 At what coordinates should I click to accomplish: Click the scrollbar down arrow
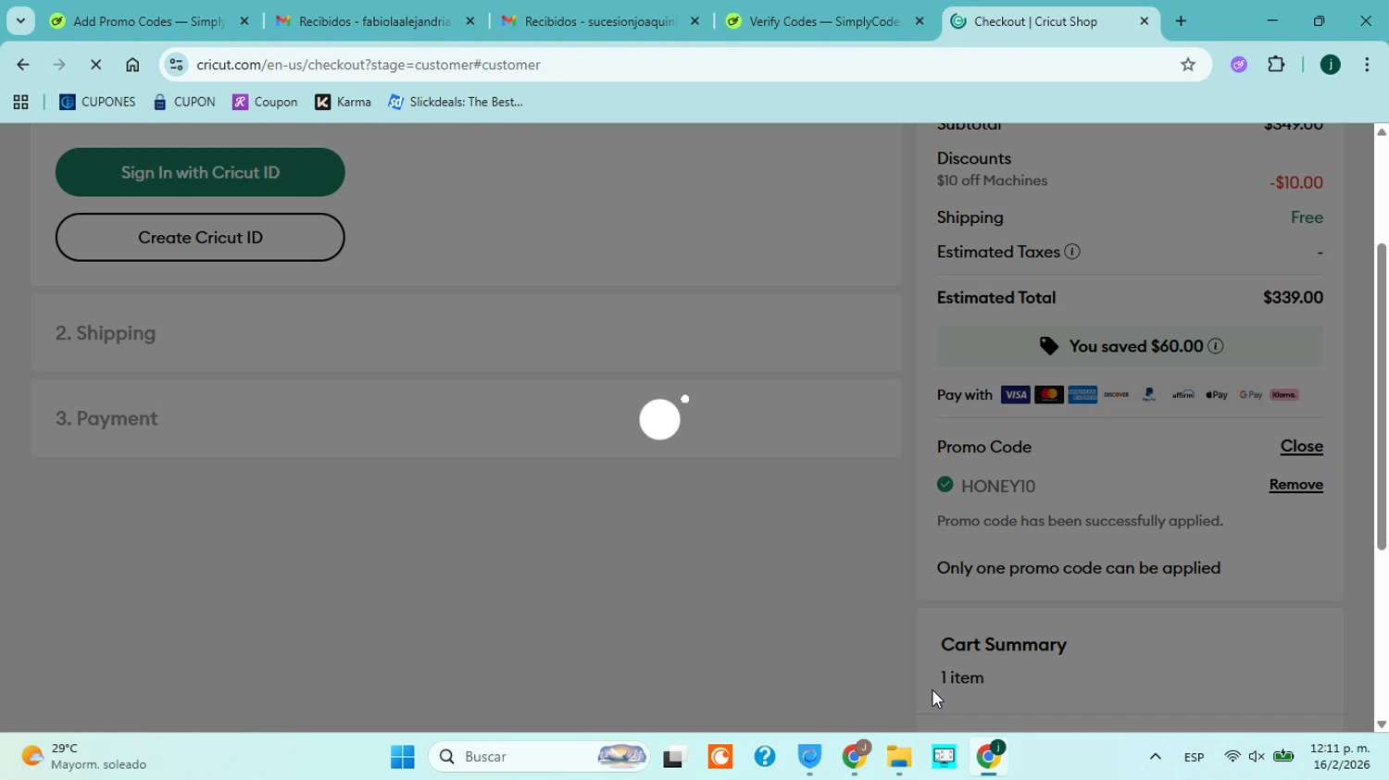[x=1381, y=725]
